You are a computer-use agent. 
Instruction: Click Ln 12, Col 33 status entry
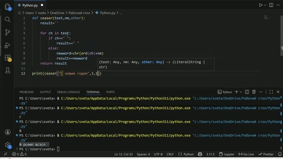click(x=123, y=154)
